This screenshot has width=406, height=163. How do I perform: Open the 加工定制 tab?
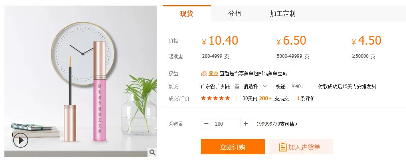coord(282,14)
